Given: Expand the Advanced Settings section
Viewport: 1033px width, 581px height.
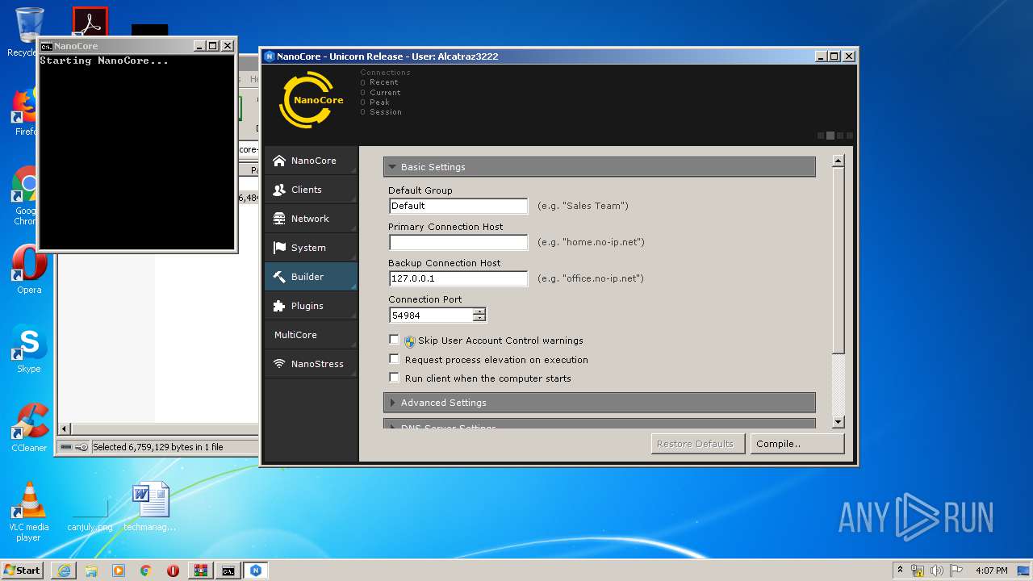Looking at the screenshot, I should pos(600,403).
